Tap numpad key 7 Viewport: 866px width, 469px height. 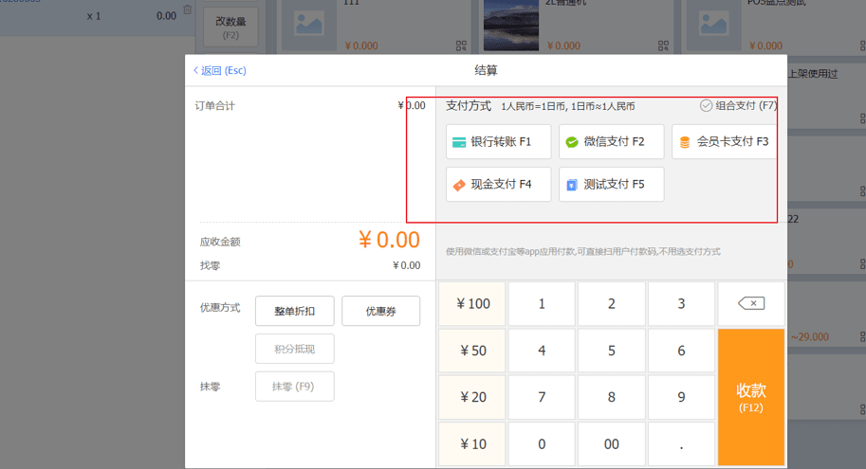click(x=542, y=397)
